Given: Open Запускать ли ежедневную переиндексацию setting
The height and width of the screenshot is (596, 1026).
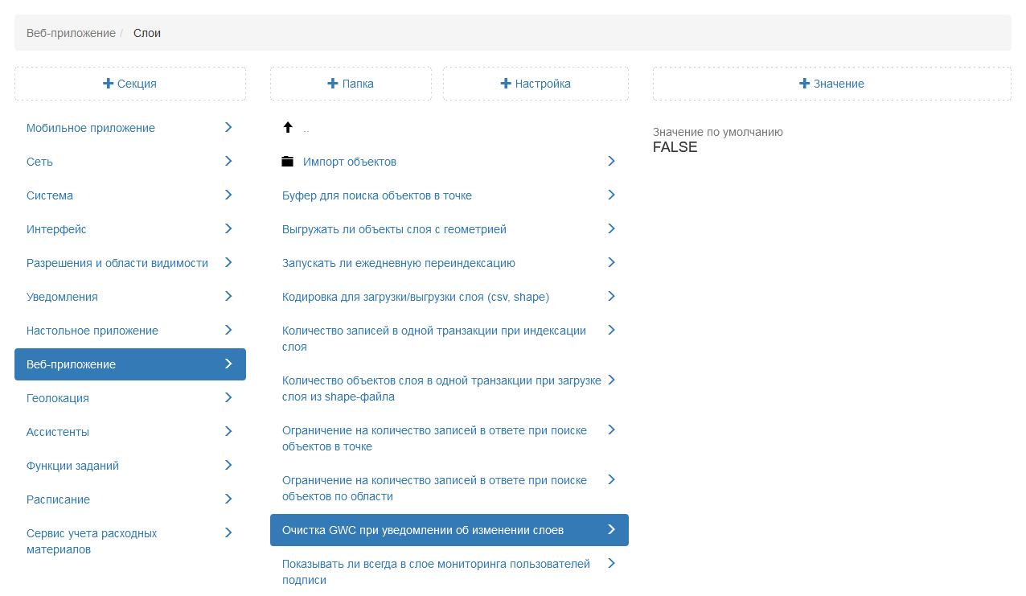Looking at the screenshot, I should [x=399, y=263].
